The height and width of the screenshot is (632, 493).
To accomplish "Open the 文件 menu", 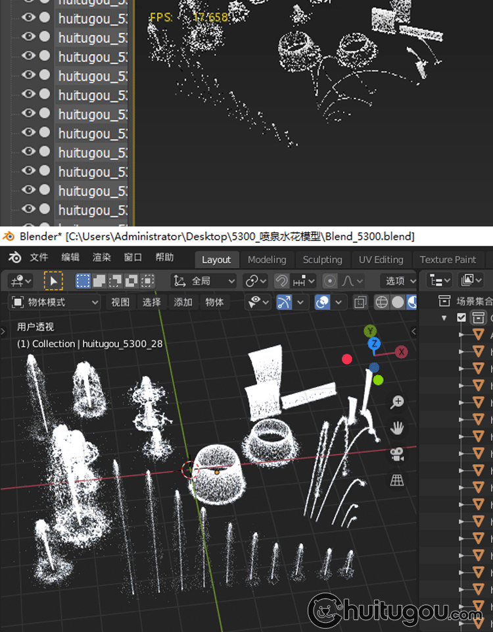I will [x=39, y=257].
